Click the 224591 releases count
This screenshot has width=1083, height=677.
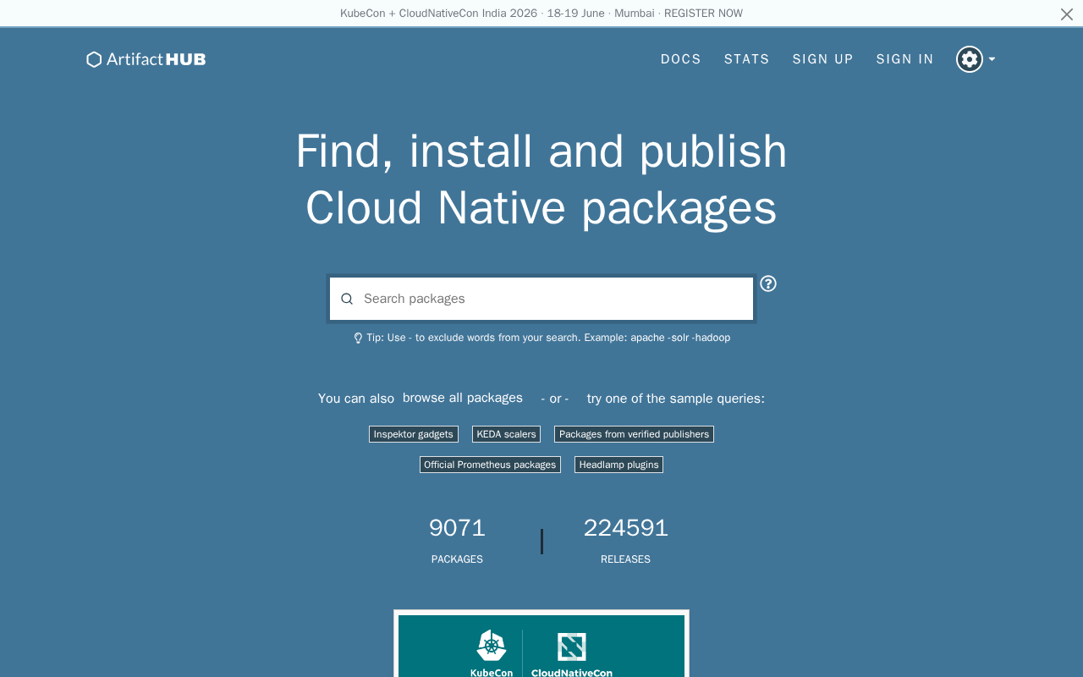[626, 528]
